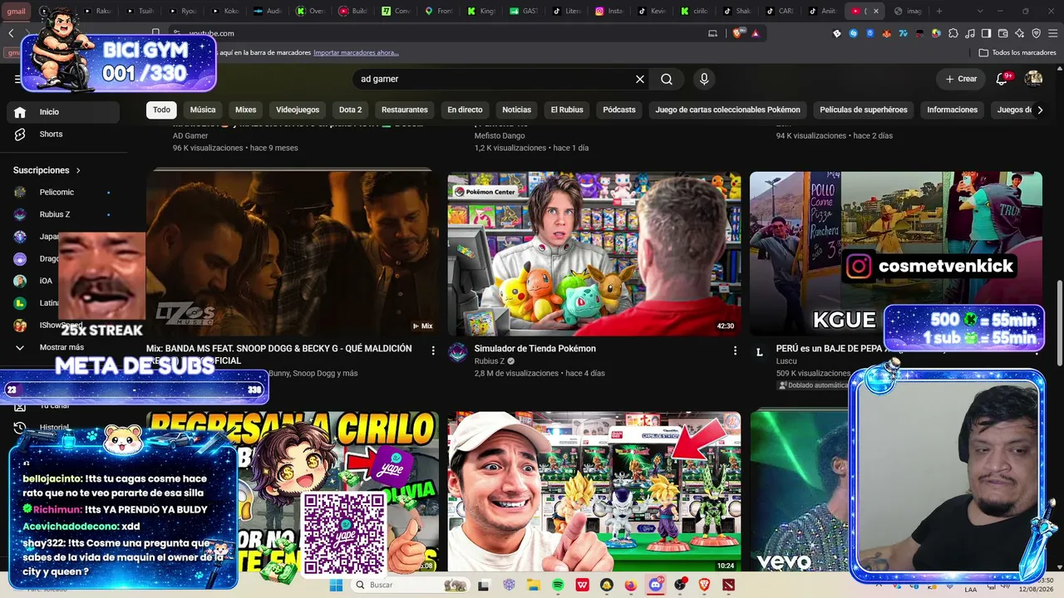Viewport: 1064px width, 598px height.
Task: Toggle the browser sidebar panel icon
Action: tap(986, 33)
